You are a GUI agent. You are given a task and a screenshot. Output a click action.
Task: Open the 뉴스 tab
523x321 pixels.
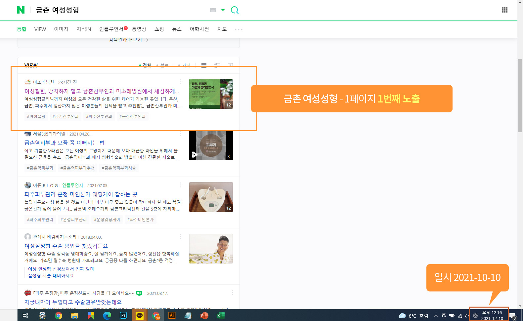pos(177,29)
